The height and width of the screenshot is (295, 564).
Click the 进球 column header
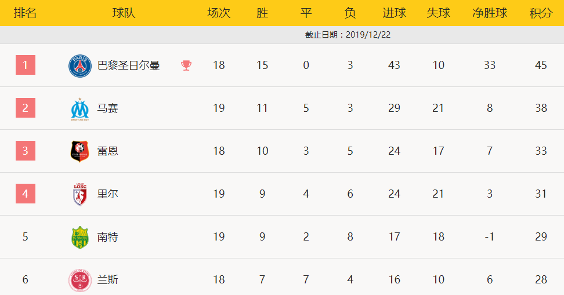tap(394, 13)
